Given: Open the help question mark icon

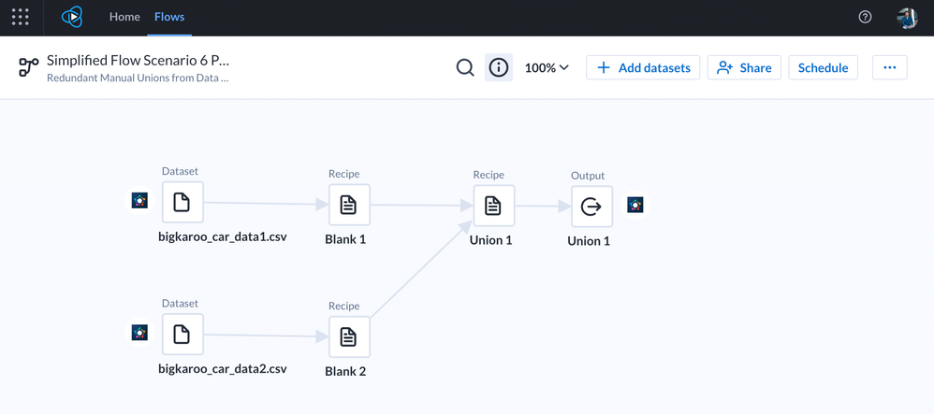Looking at the screenshot, I should click(865, 17).
